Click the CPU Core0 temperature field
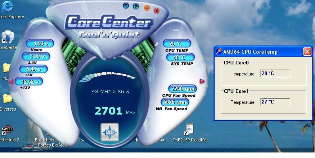The width and height of the screenshot is (315, 158). [275, 73]
